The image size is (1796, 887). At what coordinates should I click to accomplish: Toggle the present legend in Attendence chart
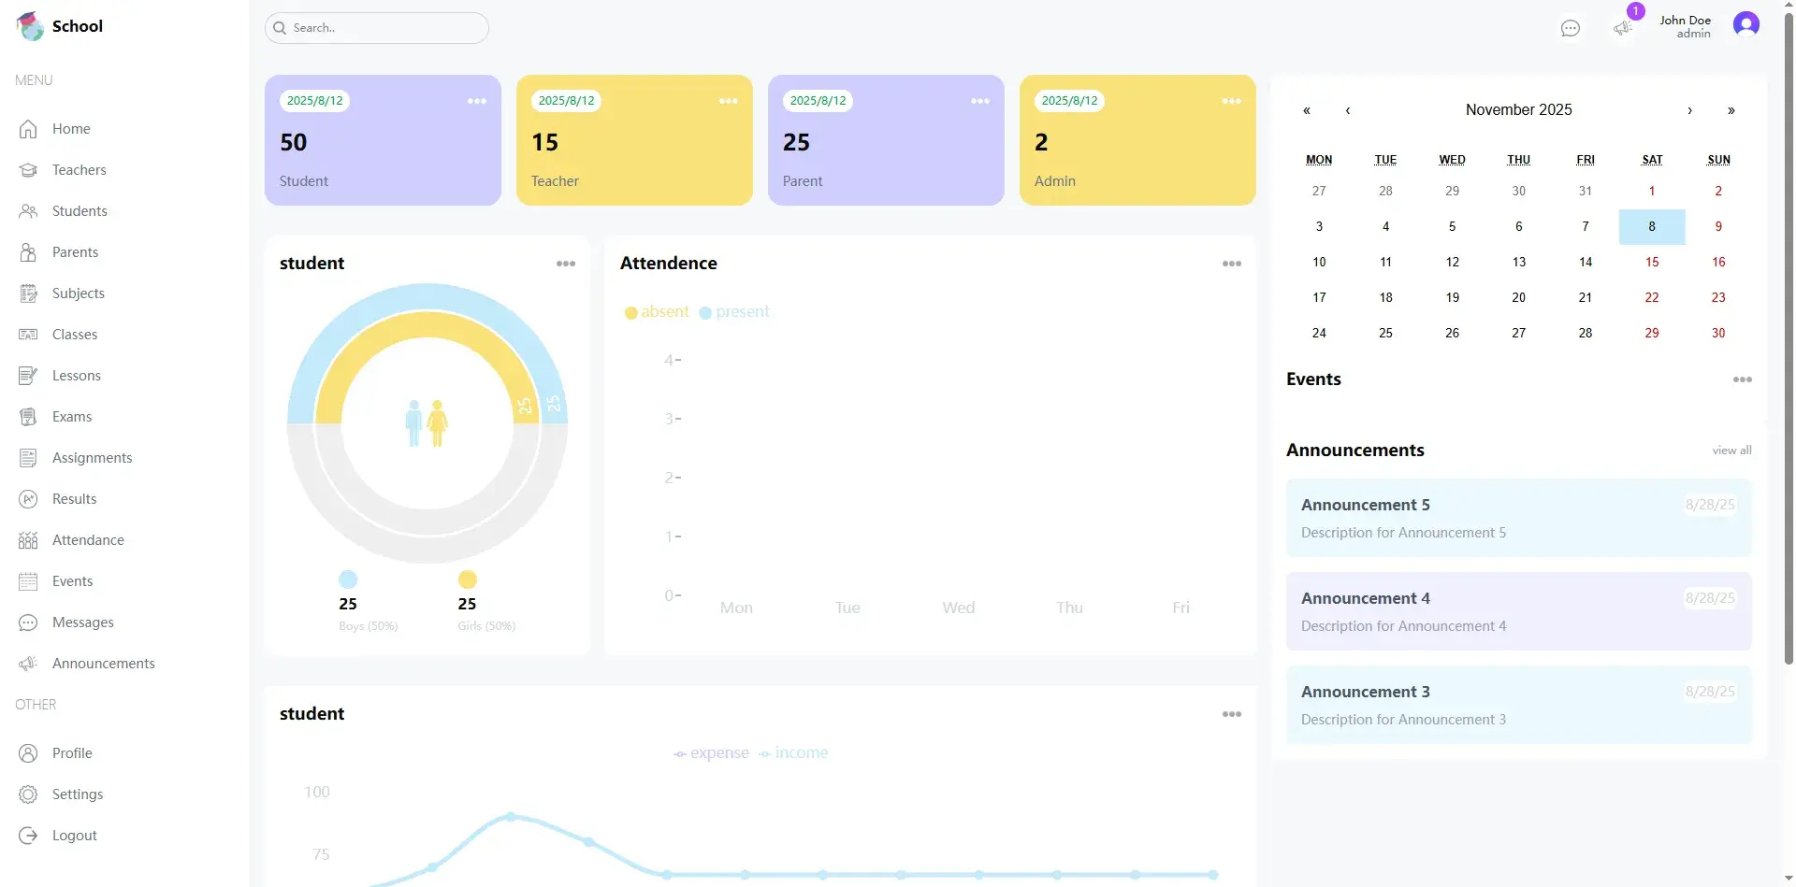(x=734, y=312)
